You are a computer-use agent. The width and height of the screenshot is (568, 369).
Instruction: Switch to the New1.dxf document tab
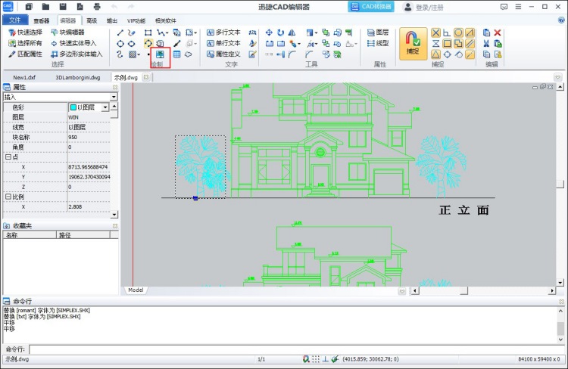pos(24,77)
